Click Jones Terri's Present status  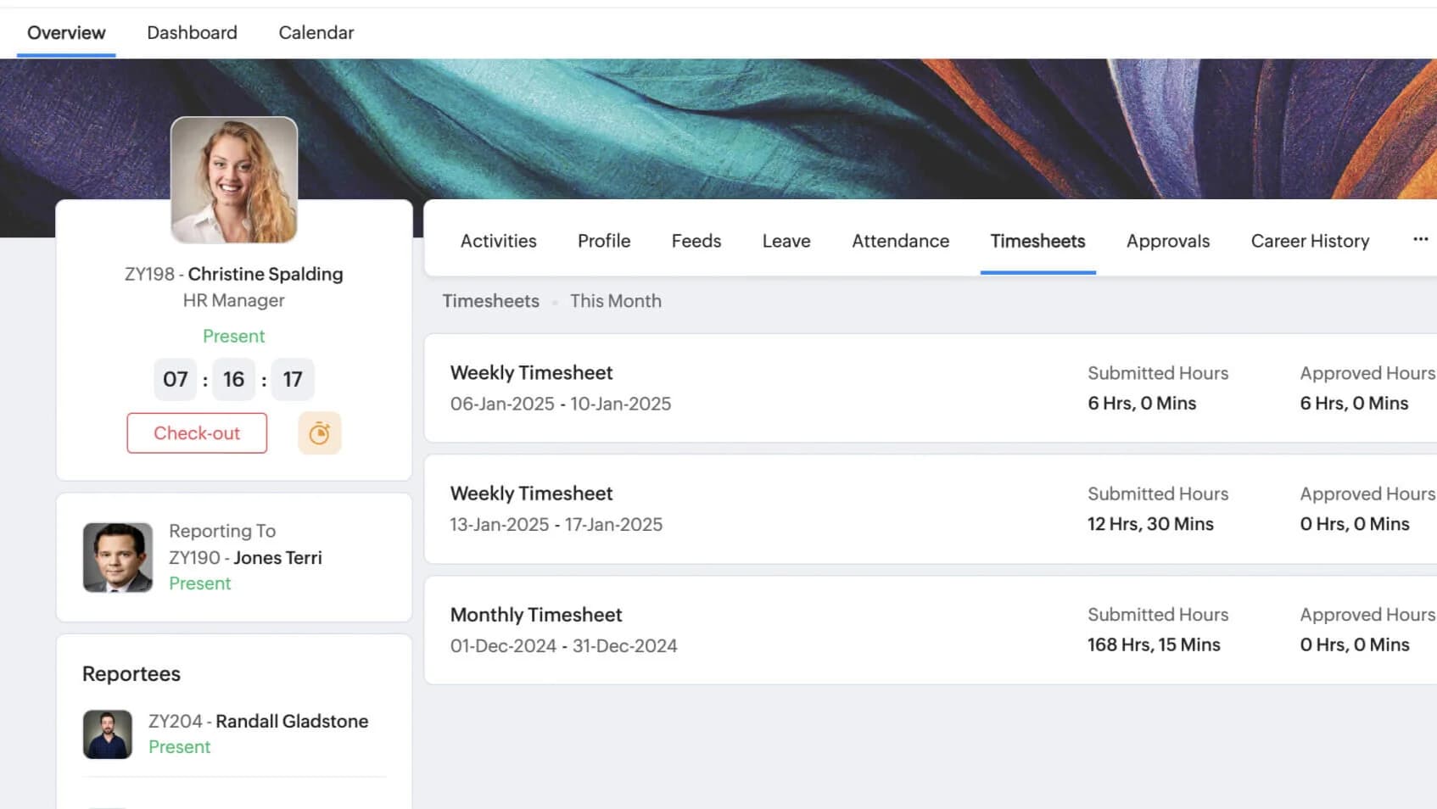[x=200, y=583]
